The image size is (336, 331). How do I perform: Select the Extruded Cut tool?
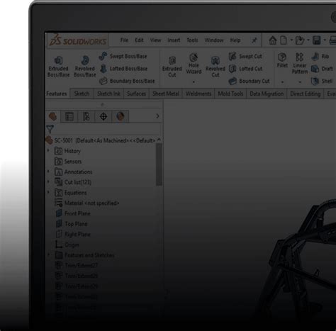172,67
